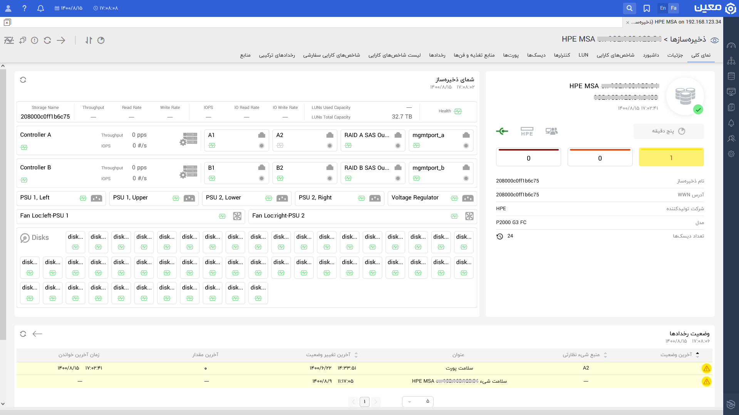Screen dimensions: 739x415
Task: Click the bookmark icon in top bar
Action: (647, 8)
